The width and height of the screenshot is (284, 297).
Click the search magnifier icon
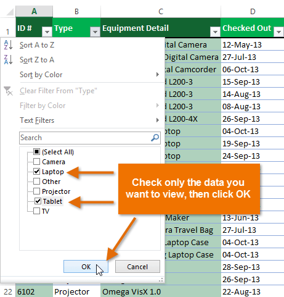[x=155, y=138]
